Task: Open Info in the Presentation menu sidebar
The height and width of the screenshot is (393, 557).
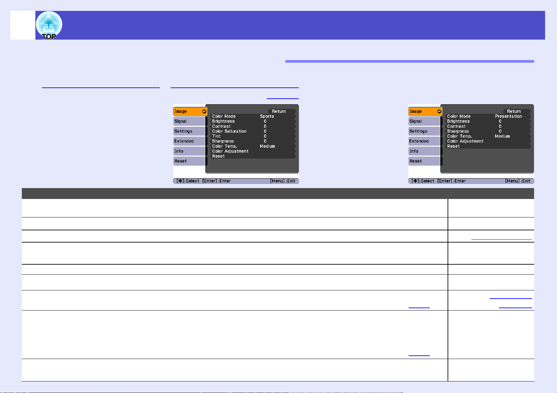Action: (425, 151)
